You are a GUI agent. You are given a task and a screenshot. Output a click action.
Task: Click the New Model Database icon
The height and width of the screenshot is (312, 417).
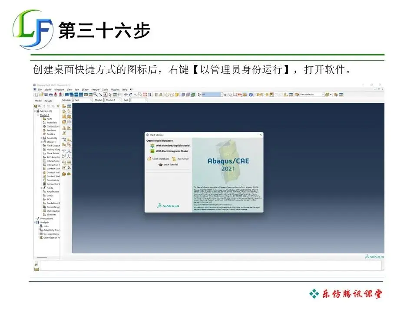point(36,94)
